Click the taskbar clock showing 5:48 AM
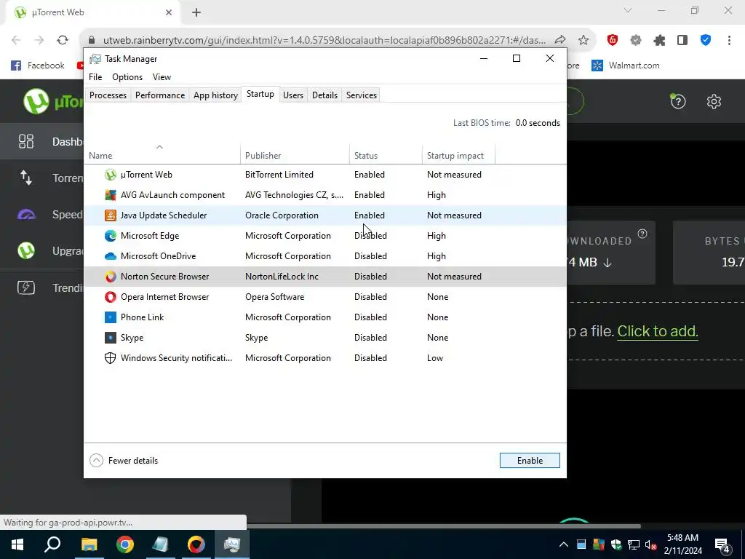Viewport: 745px width, 559px height. pyautogui.click(x=682, y=544)
